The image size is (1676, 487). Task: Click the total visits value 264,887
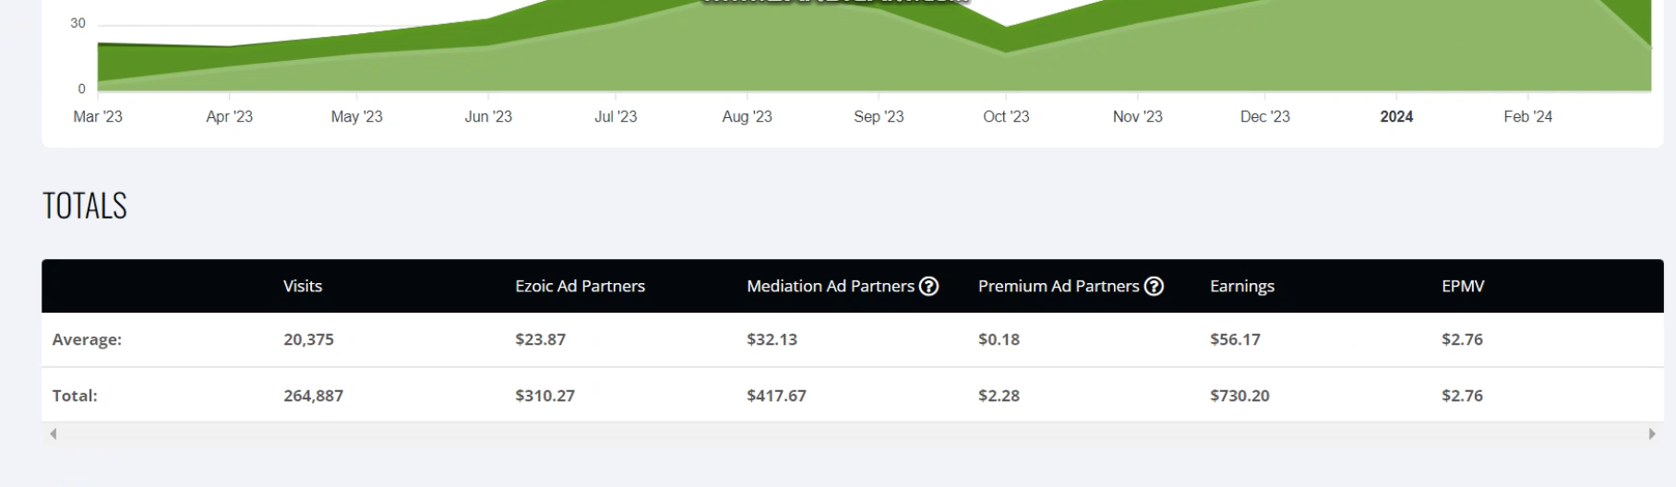pos(313,396)
